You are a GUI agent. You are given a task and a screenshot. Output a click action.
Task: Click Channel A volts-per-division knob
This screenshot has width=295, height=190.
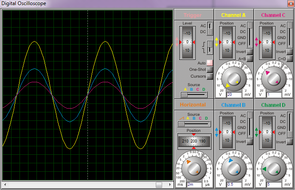click(x=234, y=78)
